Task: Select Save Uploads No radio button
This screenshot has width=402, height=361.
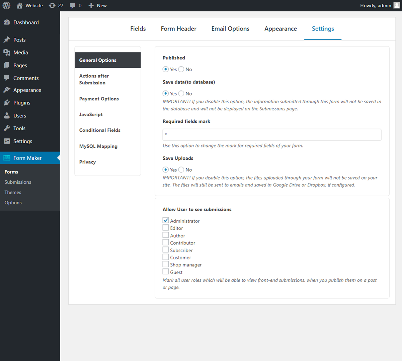Action: click(x=181, y=169)
